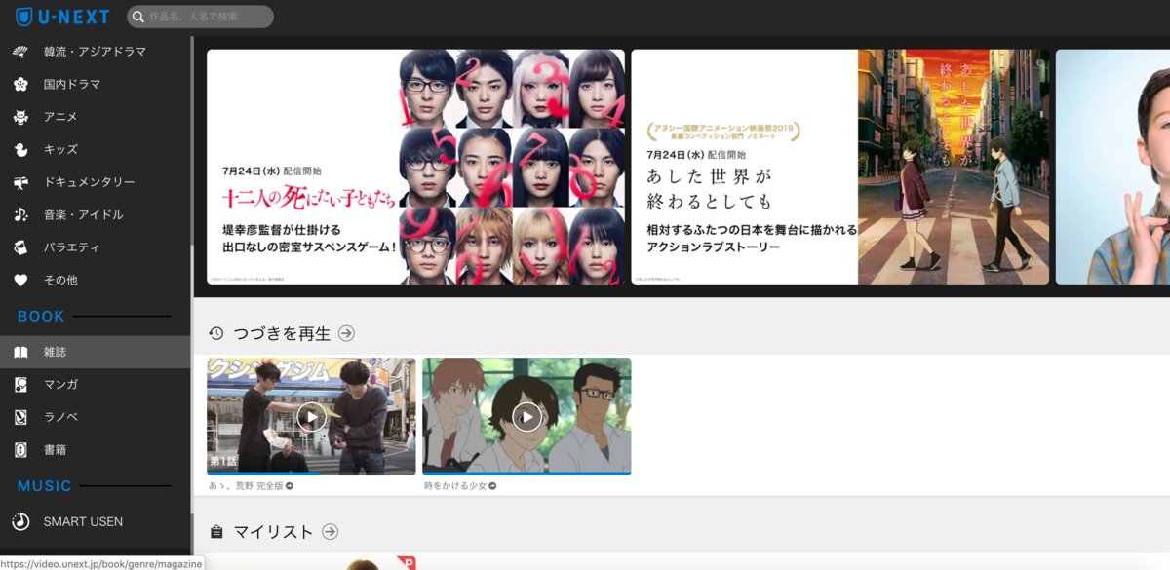The width and height of the screenshot is (1170, 570).
Task: Click the 韓流・アジアドラマ category icon
Action: tap(20, 52)
